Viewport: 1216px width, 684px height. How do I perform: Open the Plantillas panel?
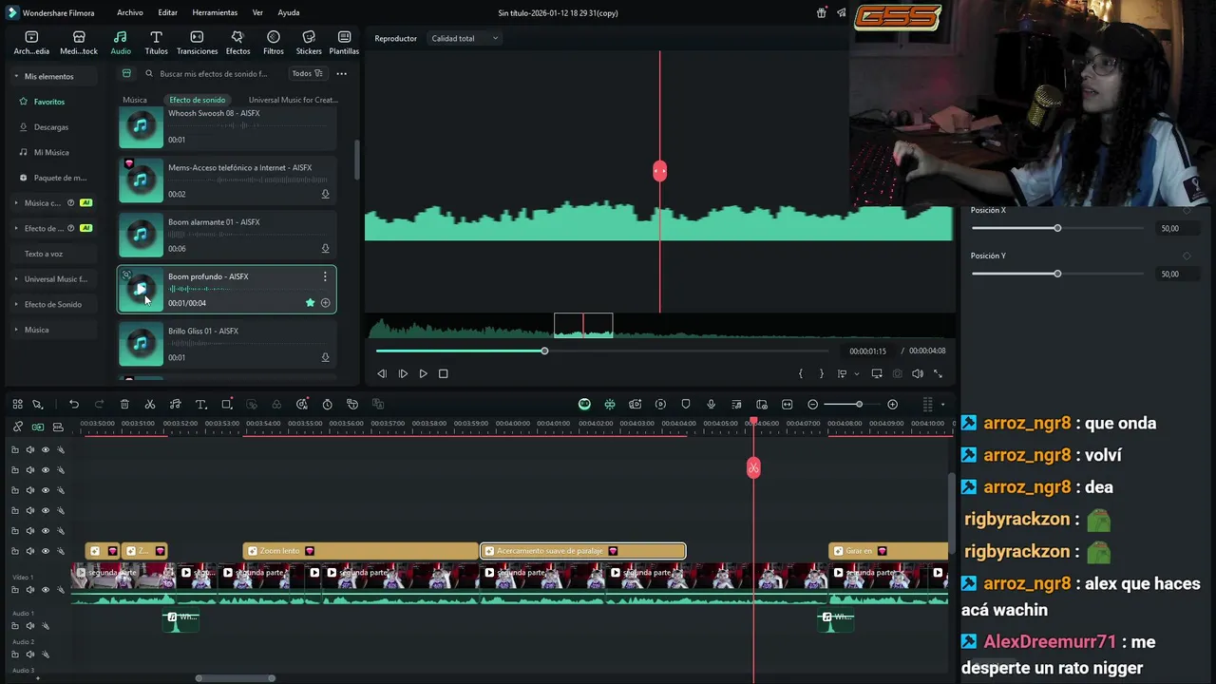[x=344, y=43]
